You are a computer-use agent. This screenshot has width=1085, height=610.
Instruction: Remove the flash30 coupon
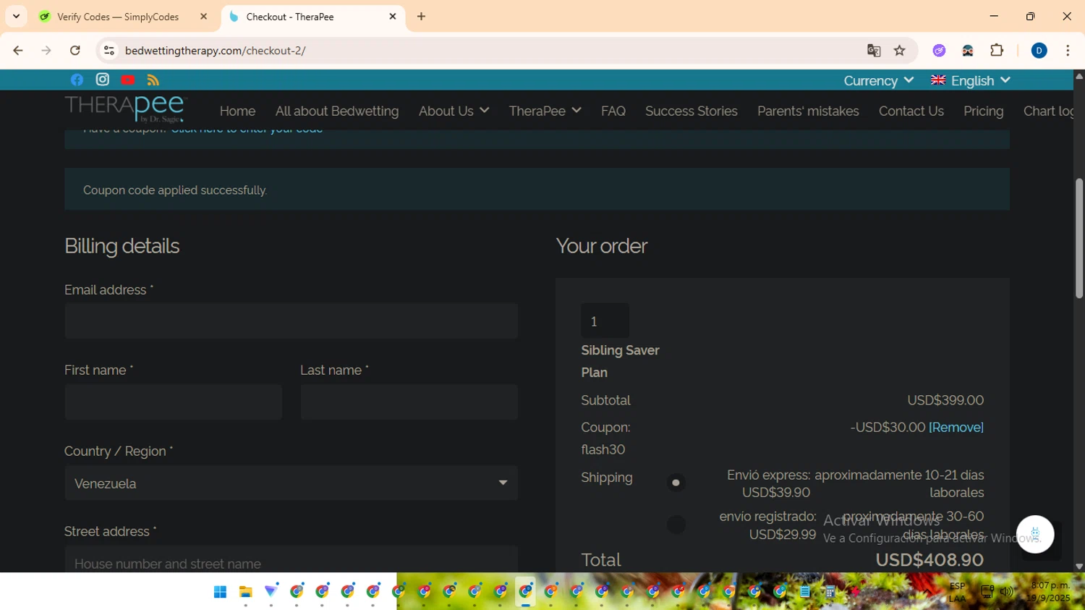(956, 427)
